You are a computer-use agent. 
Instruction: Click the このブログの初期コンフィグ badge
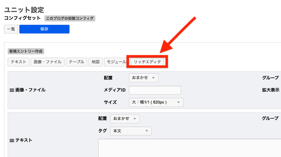[70, 18]
